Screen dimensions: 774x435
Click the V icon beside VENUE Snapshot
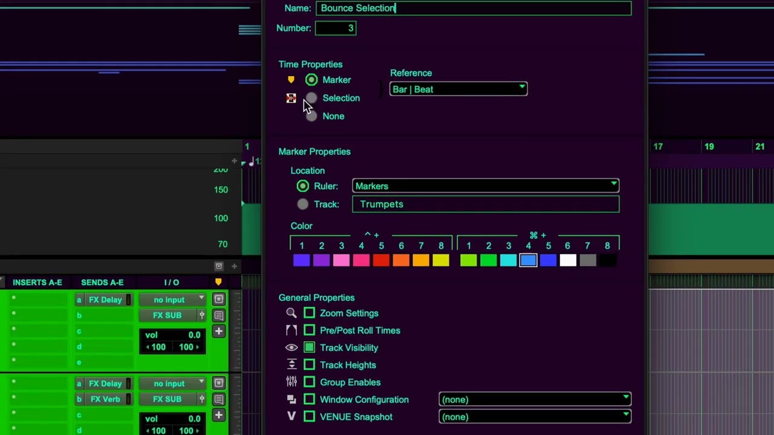point(291,417)
